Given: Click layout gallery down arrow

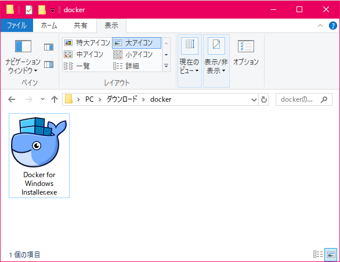Looking at the screenshot, I should (x=166, y=55).
